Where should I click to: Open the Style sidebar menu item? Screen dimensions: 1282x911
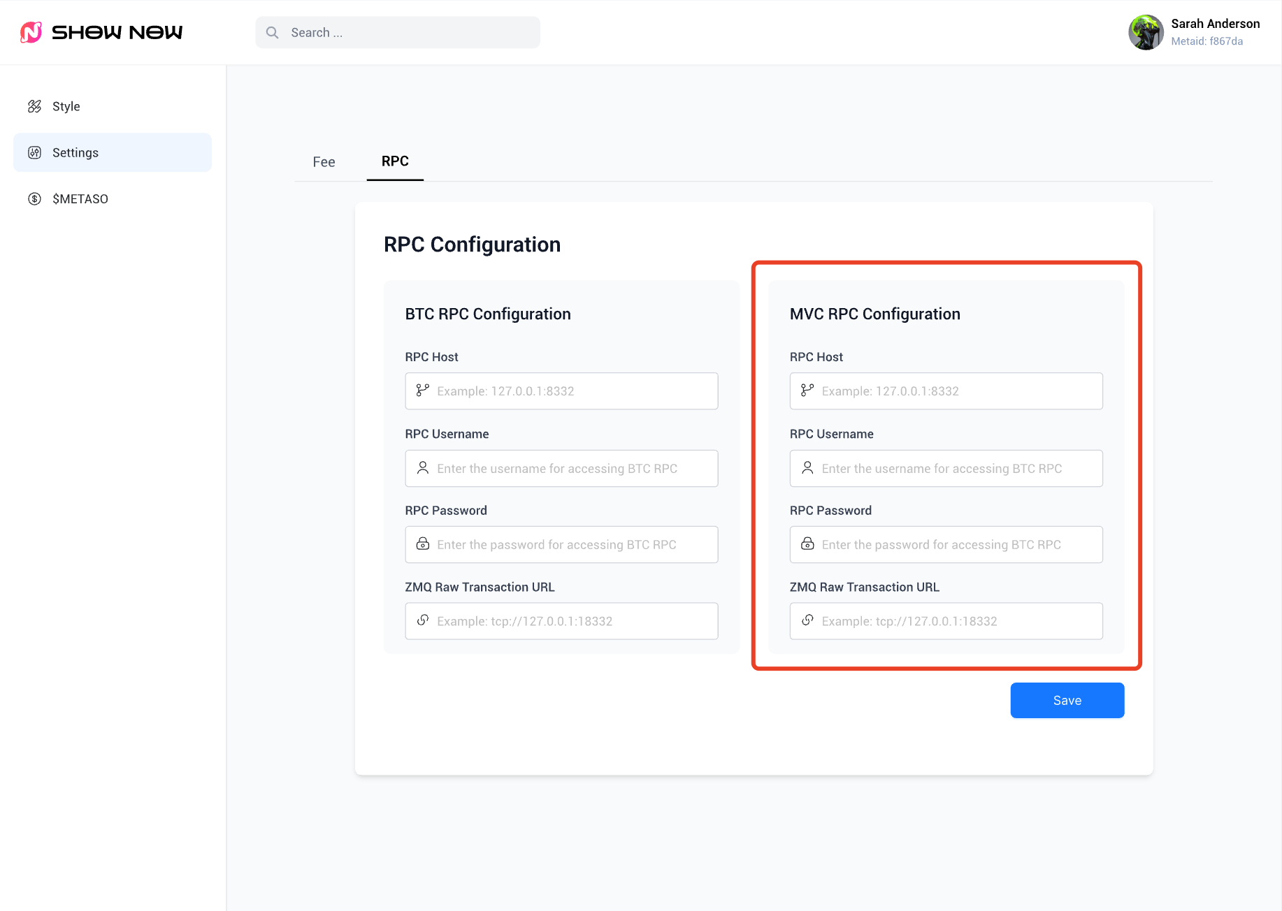point(66,106)
